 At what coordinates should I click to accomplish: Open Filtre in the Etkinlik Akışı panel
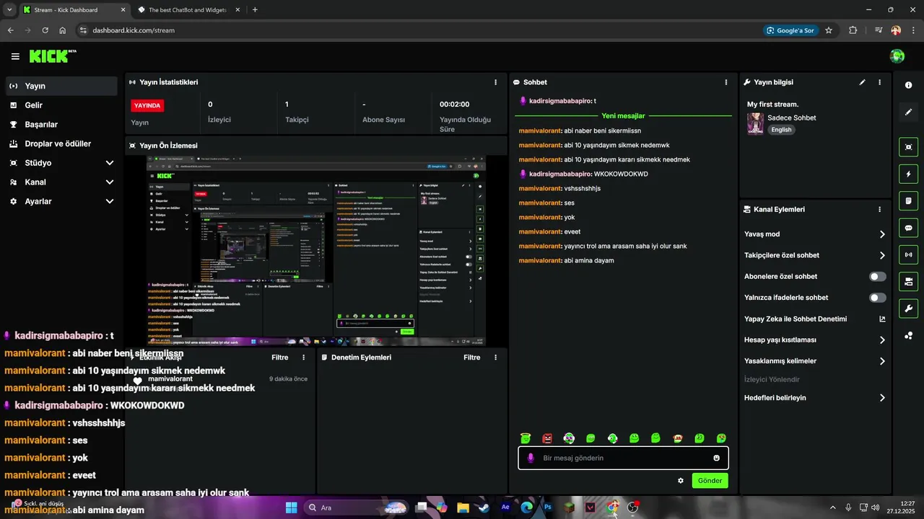coord(279,358)
